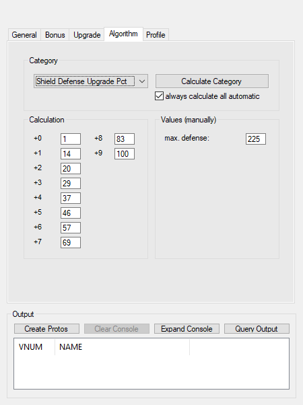Select the +3 field showing 29
This screenshot has width=303, height=405.
point(71,184)
